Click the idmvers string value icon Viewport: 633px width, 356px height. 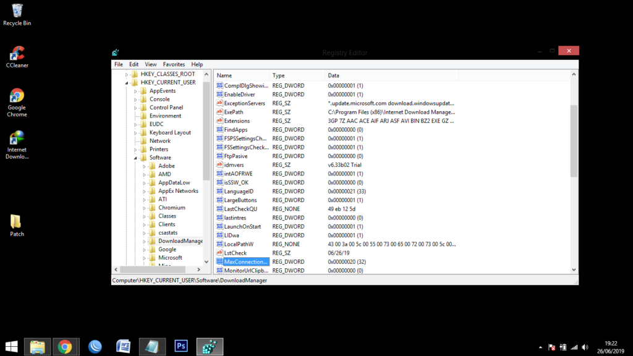click(x=219, y=164)
